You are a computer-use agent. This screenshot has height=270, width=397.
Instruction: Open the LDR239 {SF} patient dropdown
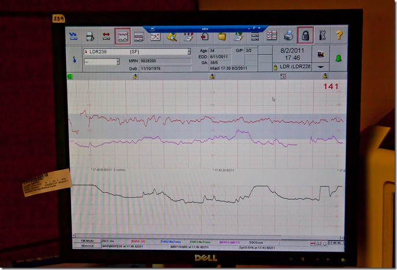point(137,51)
